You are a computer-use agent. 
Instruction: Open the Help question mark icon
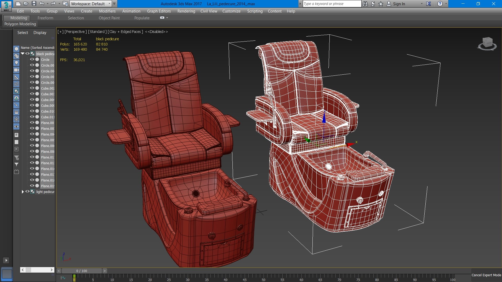click(x=440, y=4)
